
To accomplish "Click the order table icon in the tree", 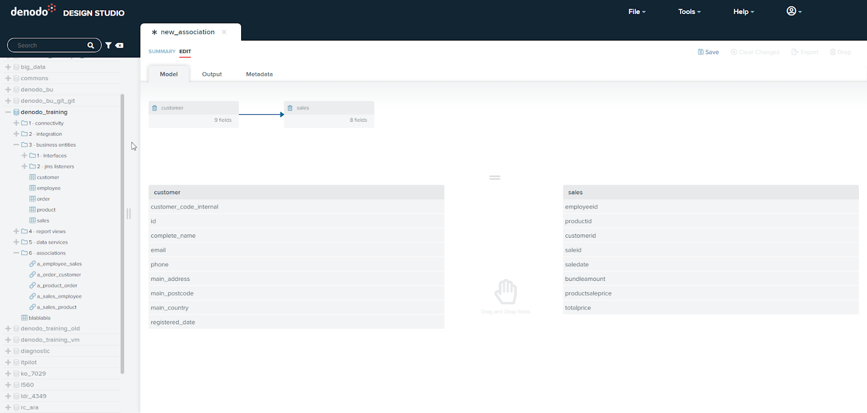I will (33, 199).
